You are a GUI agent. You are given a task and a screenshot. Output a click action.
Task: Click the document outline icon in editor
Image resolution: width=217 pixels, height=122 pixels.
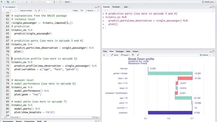[x=98, y=11]
